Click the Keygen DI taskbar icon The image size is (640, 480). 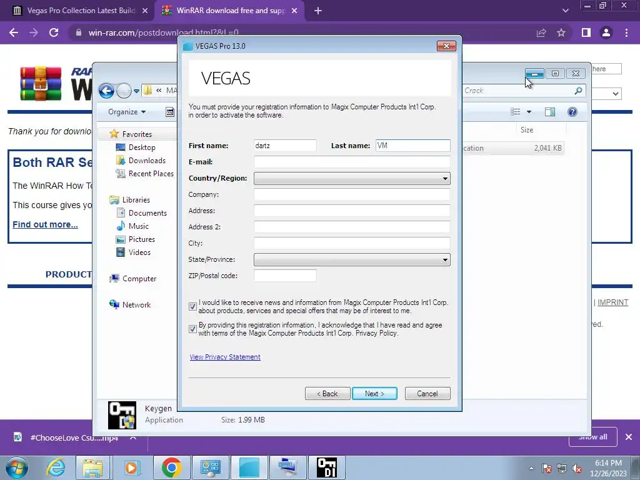coord(327,467)
